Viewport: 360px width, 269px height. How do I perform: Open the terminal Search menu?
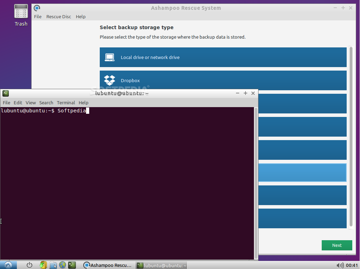click(x=46, y=103)
